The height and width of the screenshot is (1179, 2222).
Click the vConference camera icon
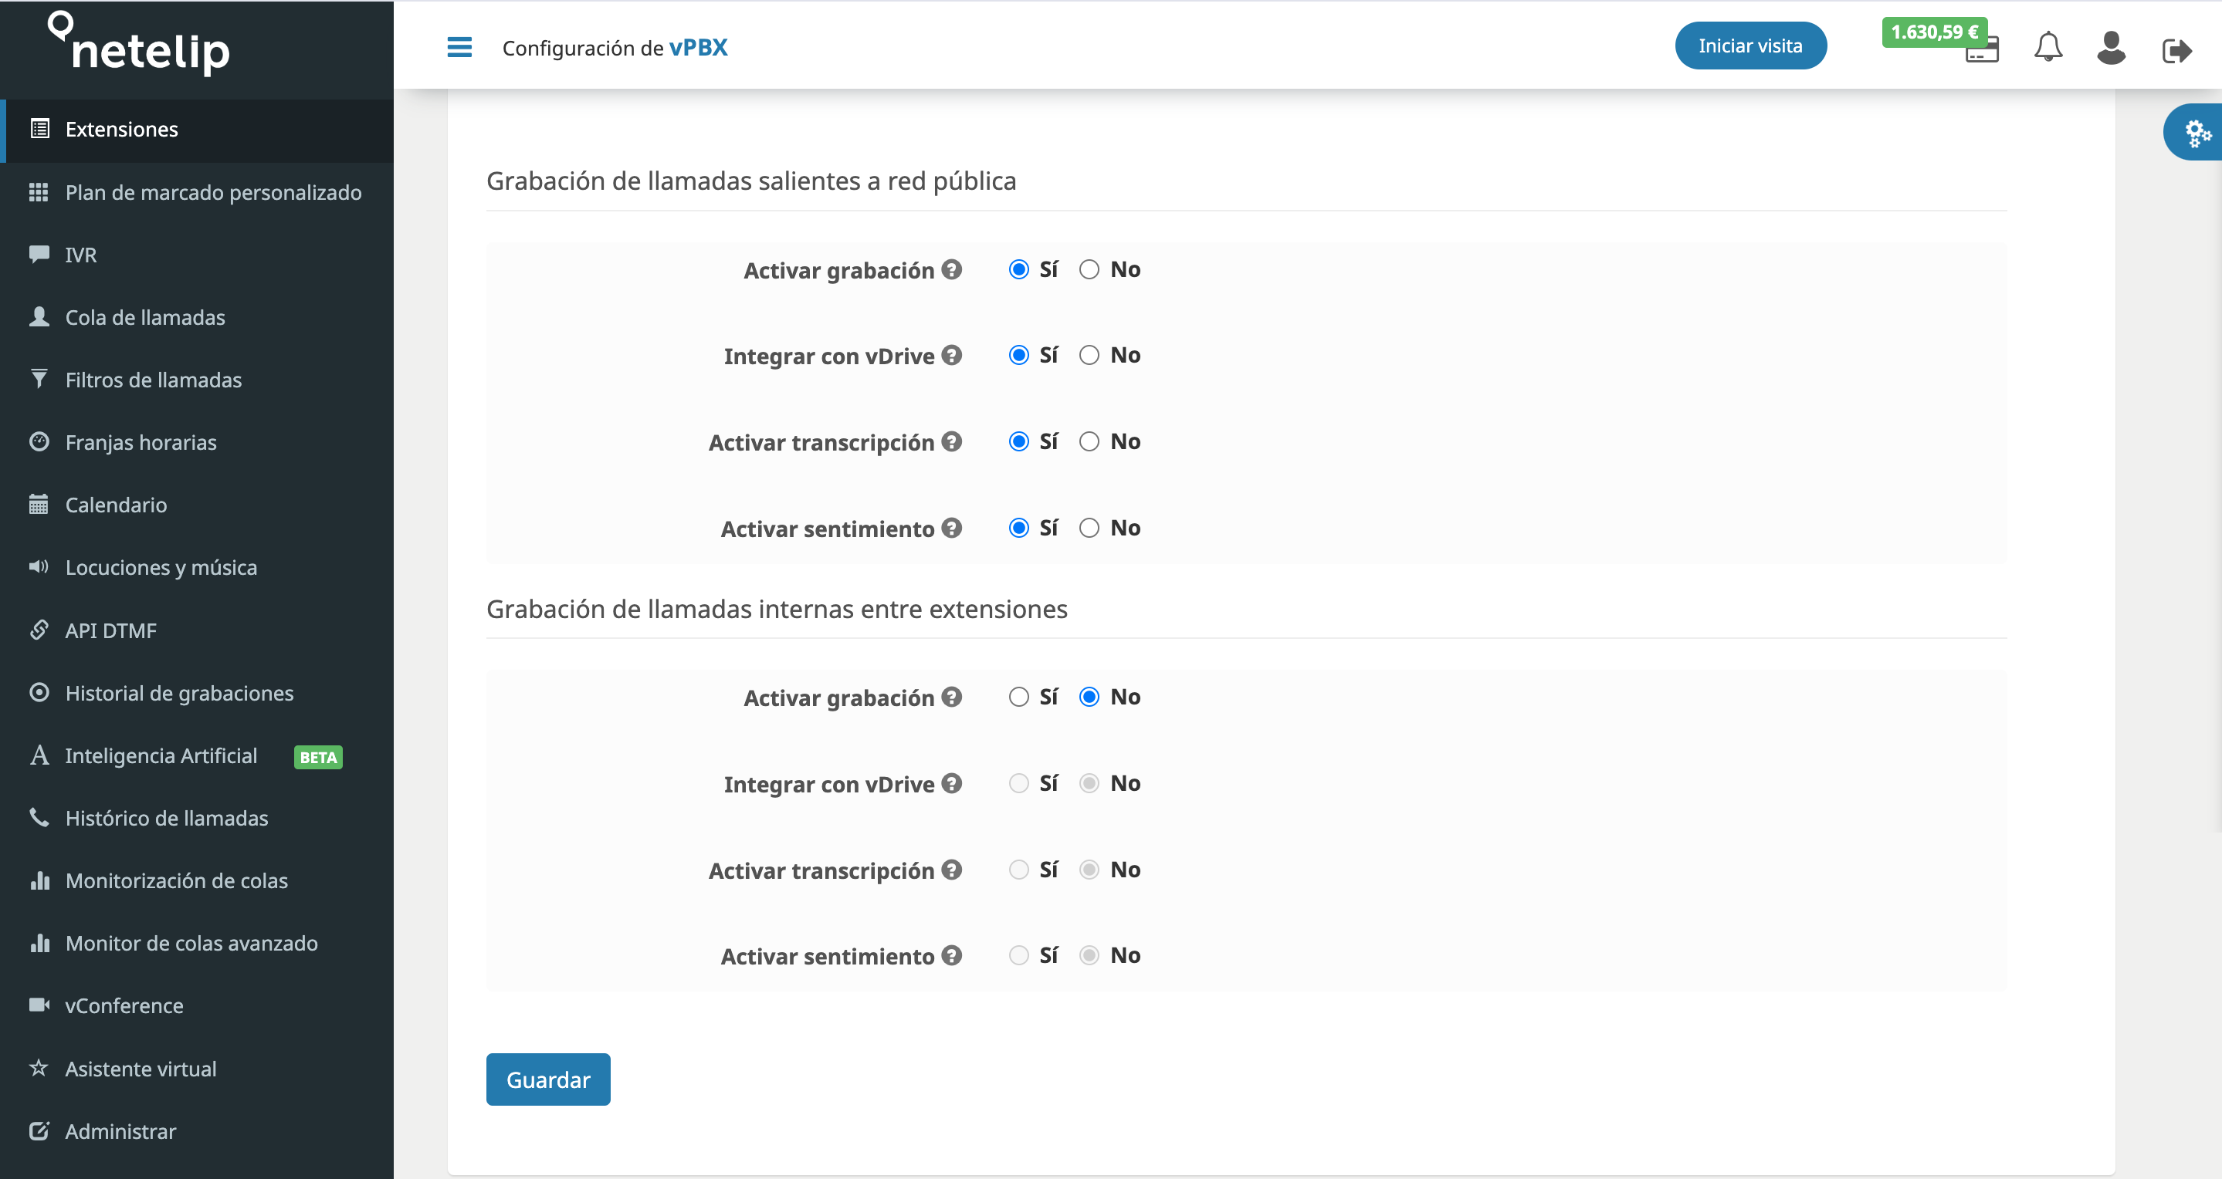[39, 1005]
